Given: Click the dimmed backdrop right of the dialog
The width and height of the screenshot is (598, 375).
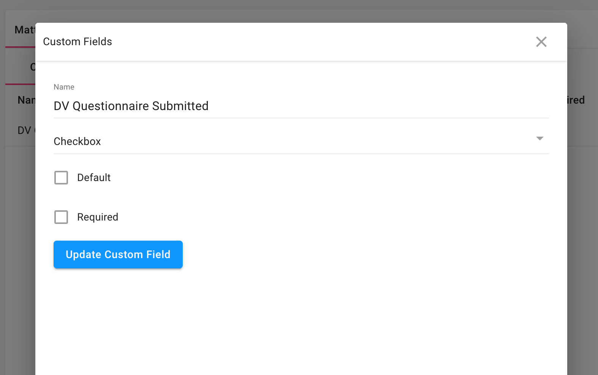Looking at the screenshot, I should (582, 228).
